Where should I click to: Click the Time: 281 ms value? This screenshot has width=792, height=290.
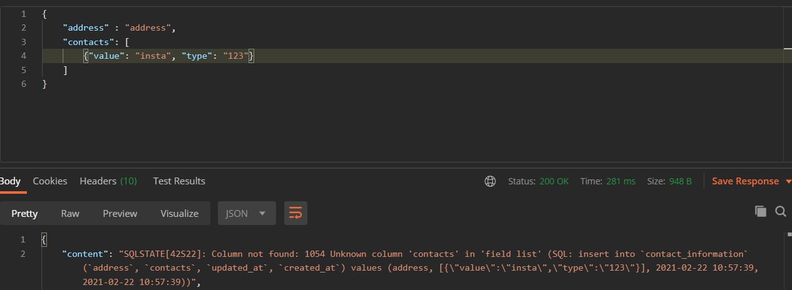tap(607, 181)
